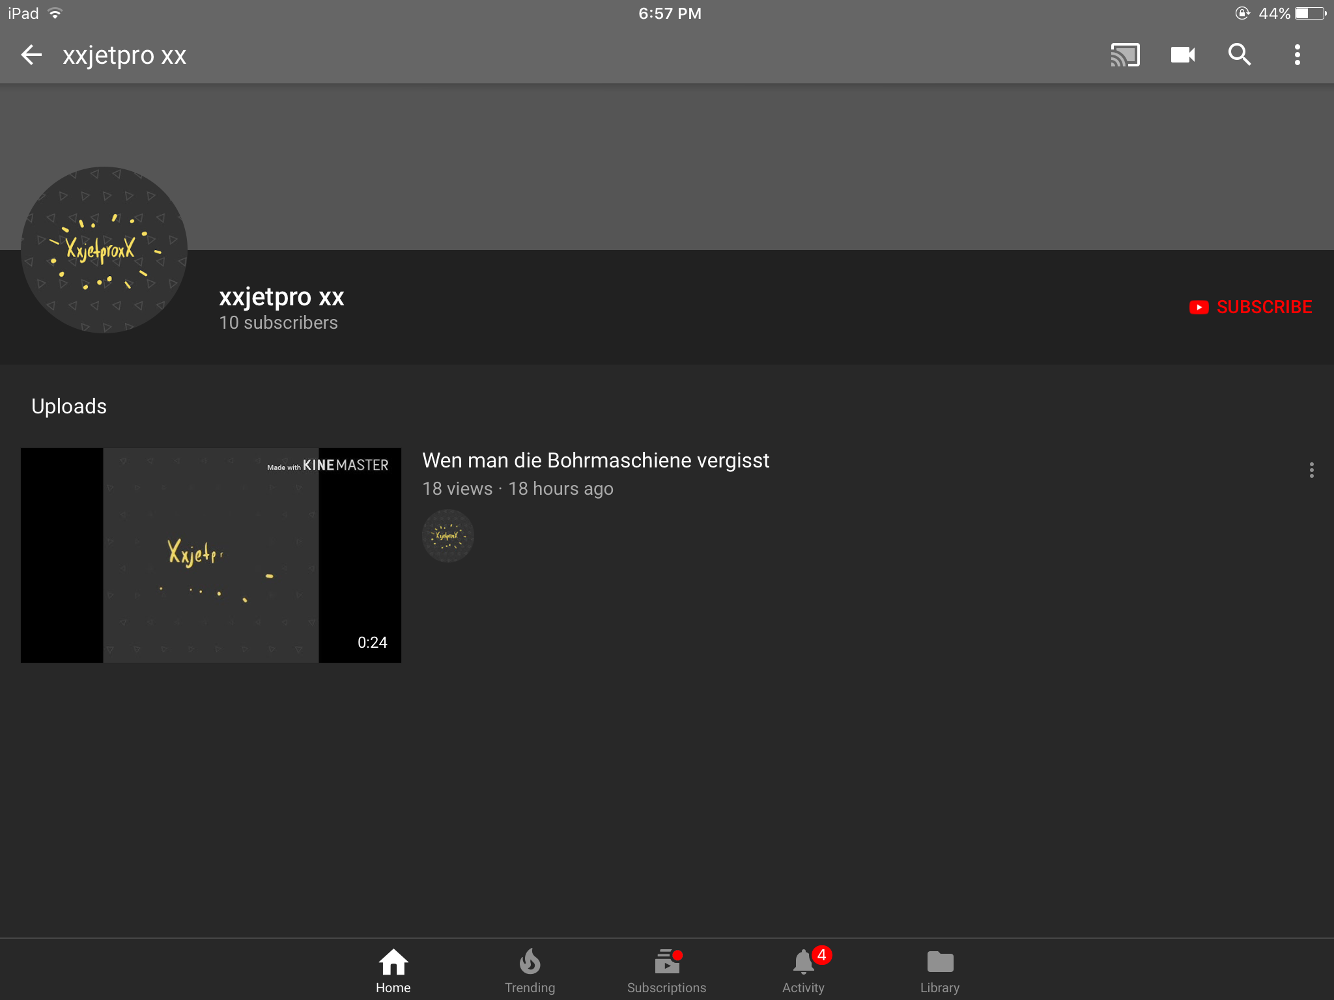Tap the small channel avatar under video
1334x1000 pixels.
(448, 536)
